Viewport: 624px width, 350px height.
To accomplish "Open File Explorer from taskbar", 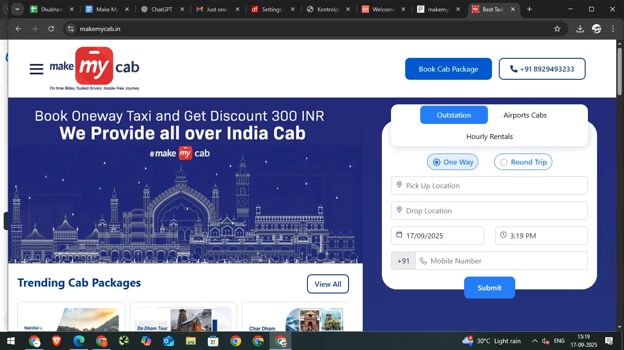I will [x=191, y=341].
